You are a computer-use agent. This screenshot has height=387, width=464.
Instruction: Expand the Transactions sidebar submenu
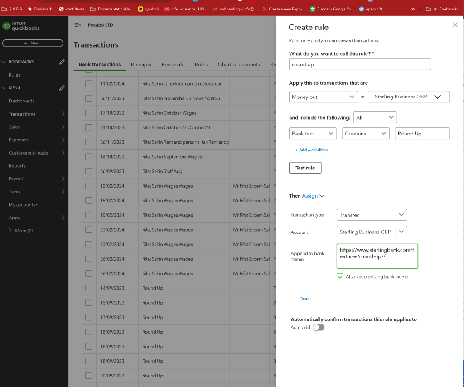[x=63, y=114]
